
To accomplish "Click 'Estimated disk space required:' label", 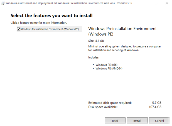I will point(110,103).
